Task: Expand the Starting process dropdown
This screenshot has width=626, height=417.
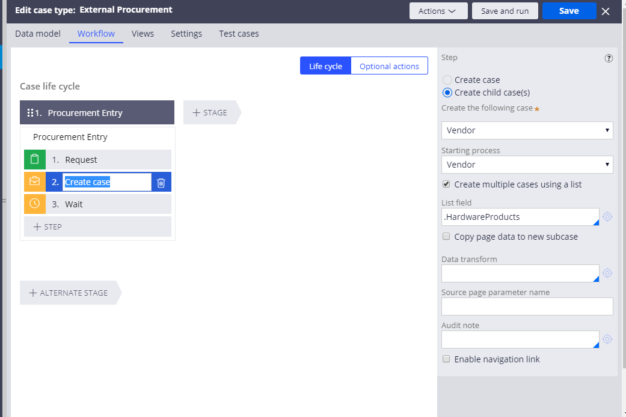Action: (527, 165)
